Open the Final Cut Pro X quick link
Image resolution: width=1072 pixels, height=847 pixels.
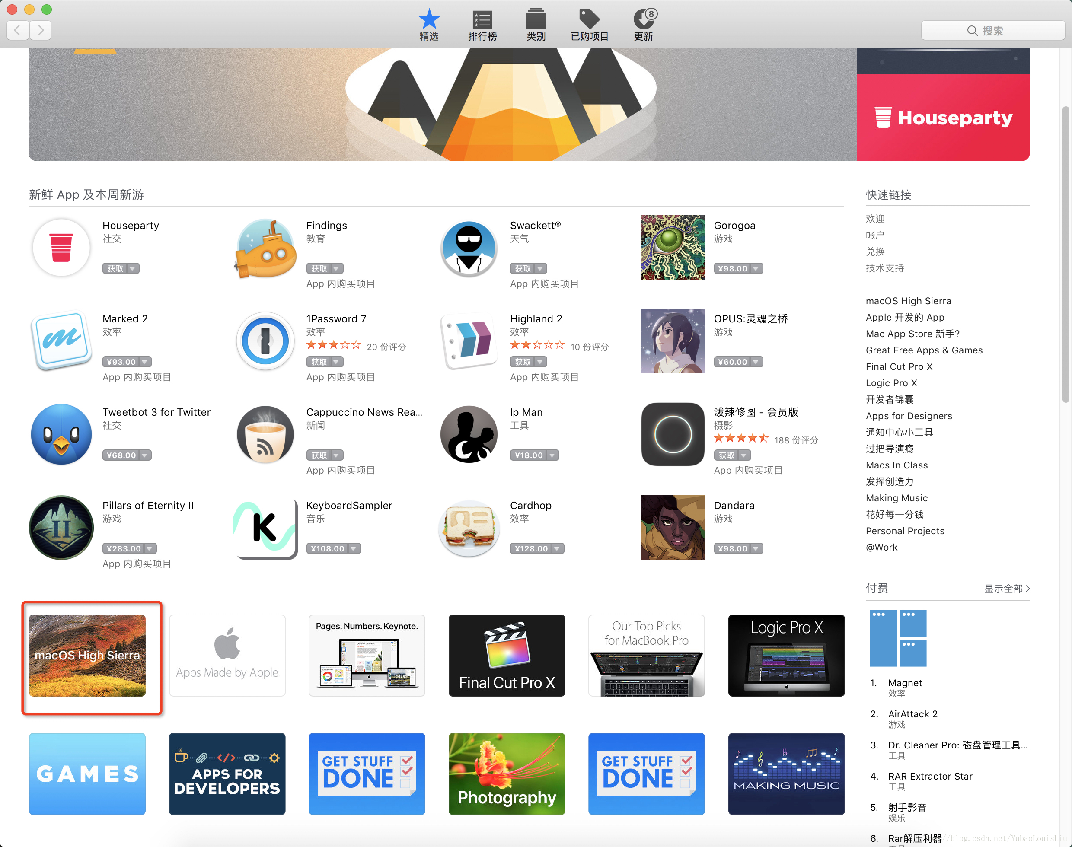(x=899, y=366)
